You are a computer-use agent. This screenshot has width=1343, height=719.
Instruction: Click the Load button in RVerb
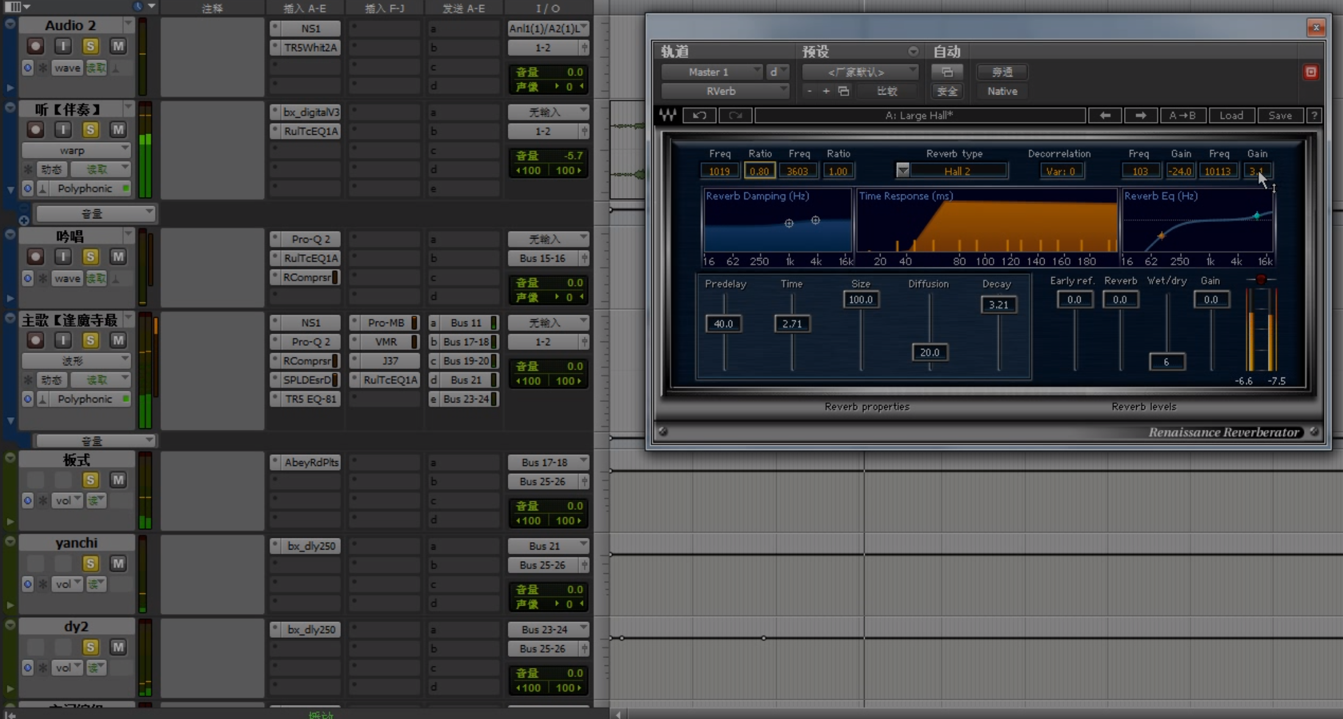click(1231, 115)
